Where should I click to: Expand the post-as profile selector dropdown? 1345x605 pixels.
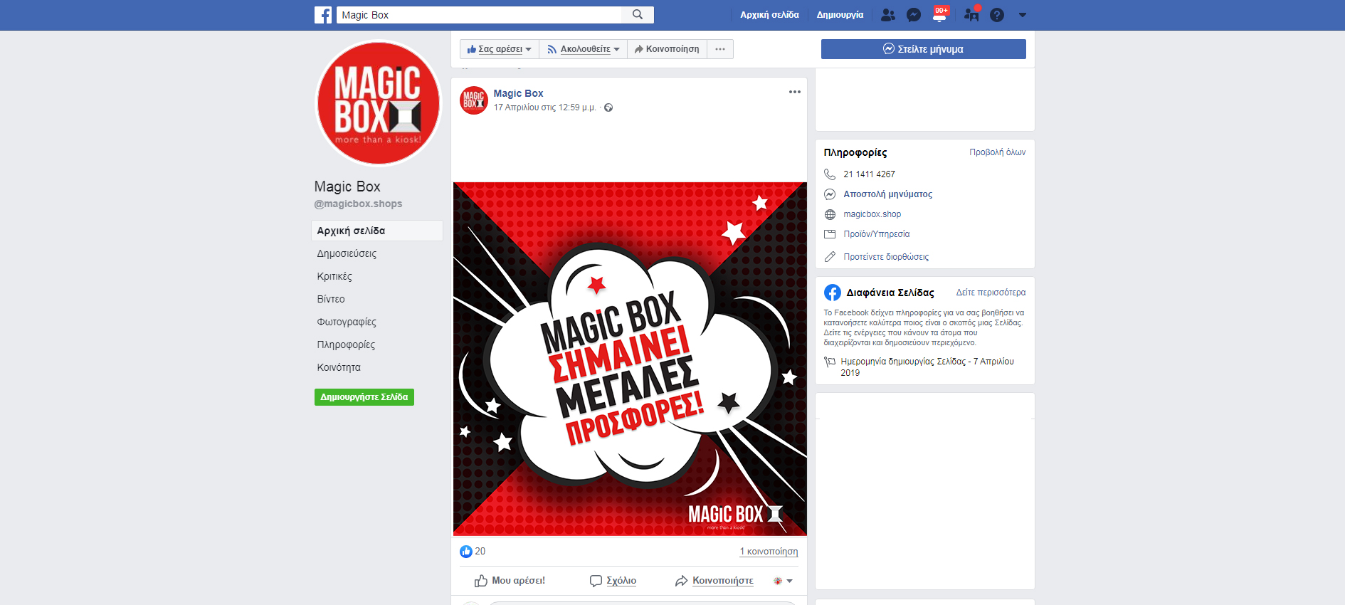[784, 581]
